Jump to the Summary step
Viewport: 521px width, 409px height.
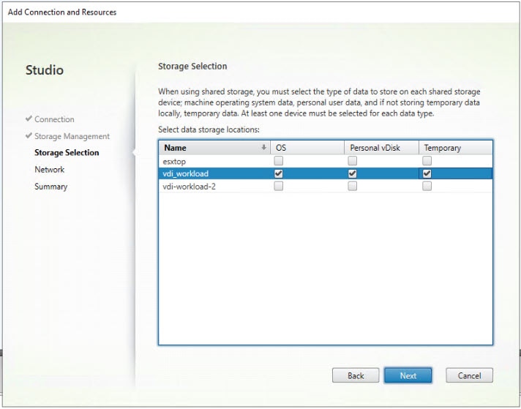tap(50, 187)
